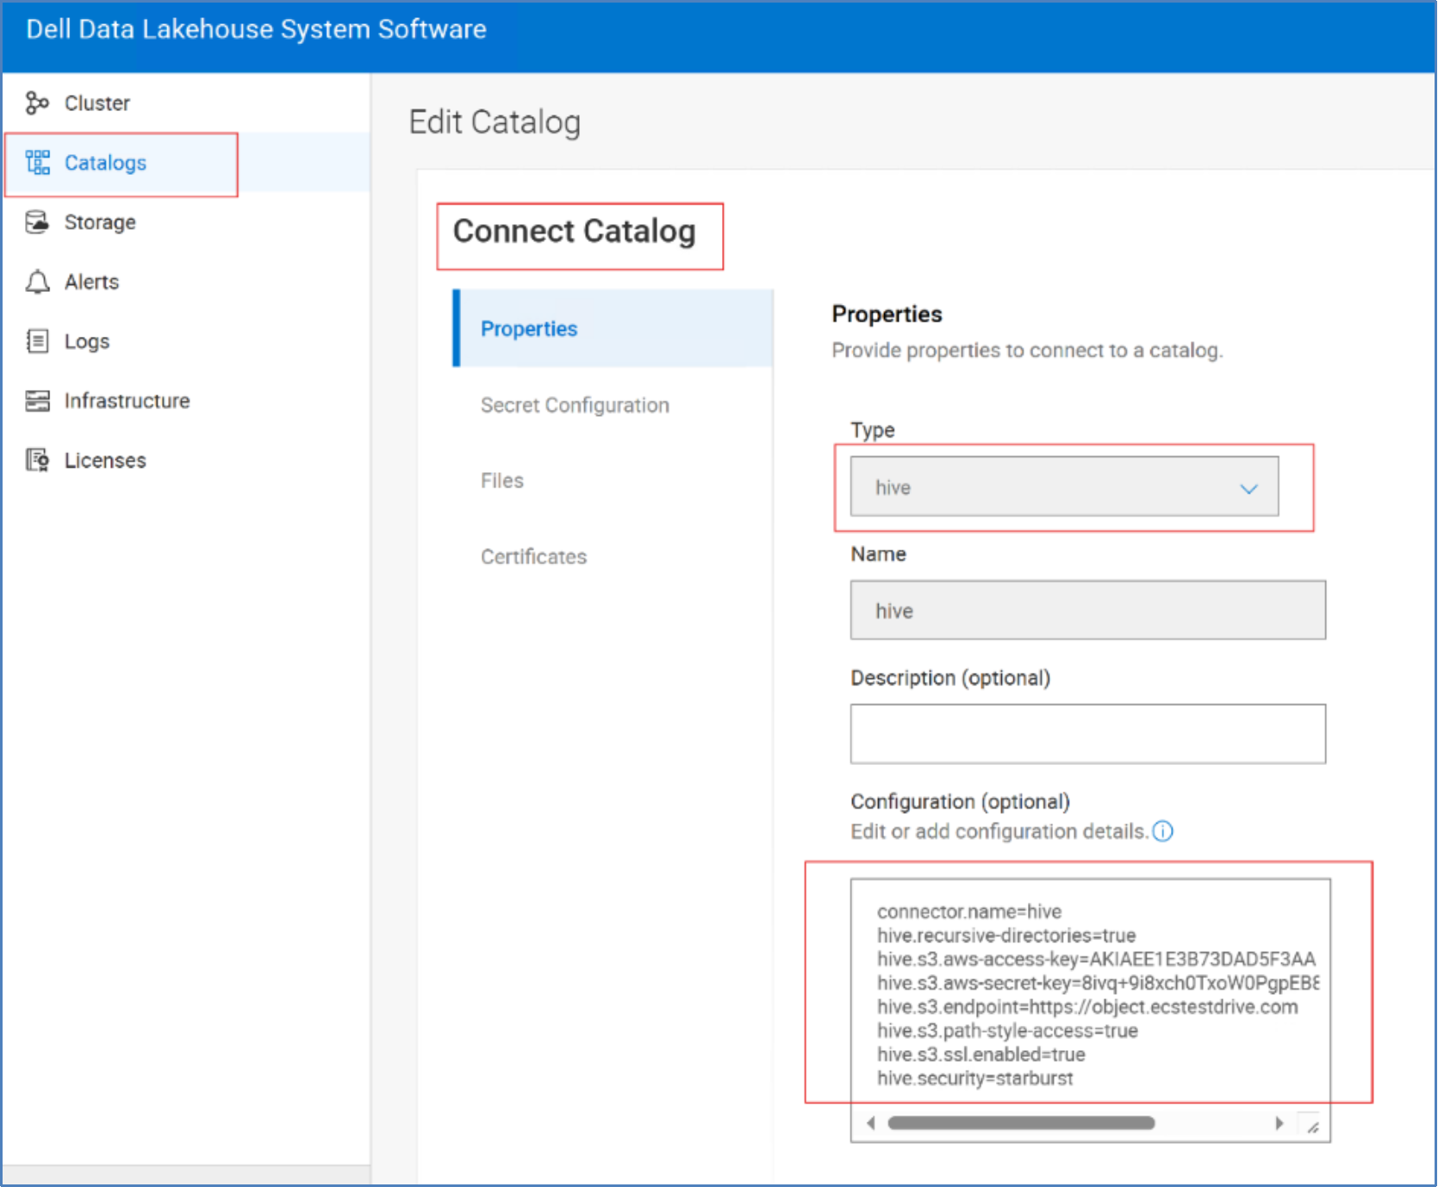Select the Properties tab
Image resolution: width=1438 pixels, height=1187 pixels.
click(x=613, y=328)
